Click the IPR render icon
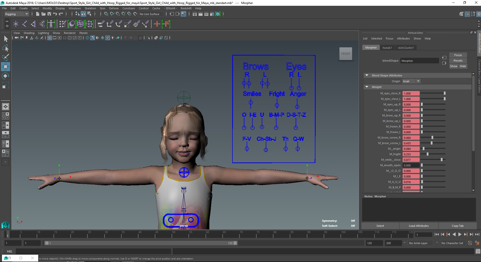This screenshot has width=481, height=262. tap(206, 14)
